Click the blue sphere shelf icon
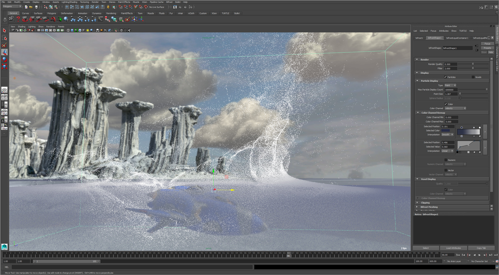This screenshot has width=499, height=275. point(66,19)
